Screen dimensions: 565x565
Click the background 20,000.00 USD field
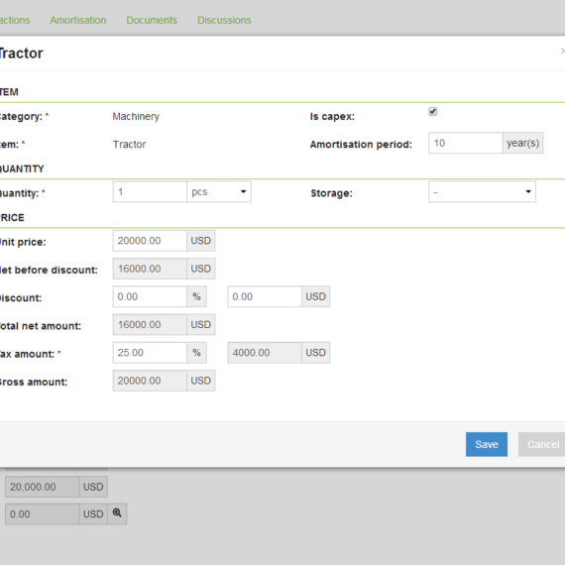[43, 487]
